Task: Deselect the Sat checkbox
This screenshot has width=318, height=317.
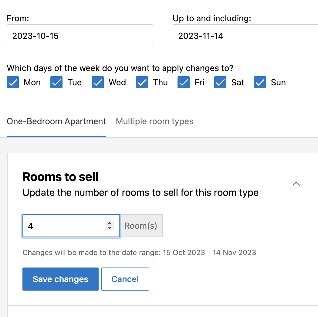Action: click(x=220, y=83)
